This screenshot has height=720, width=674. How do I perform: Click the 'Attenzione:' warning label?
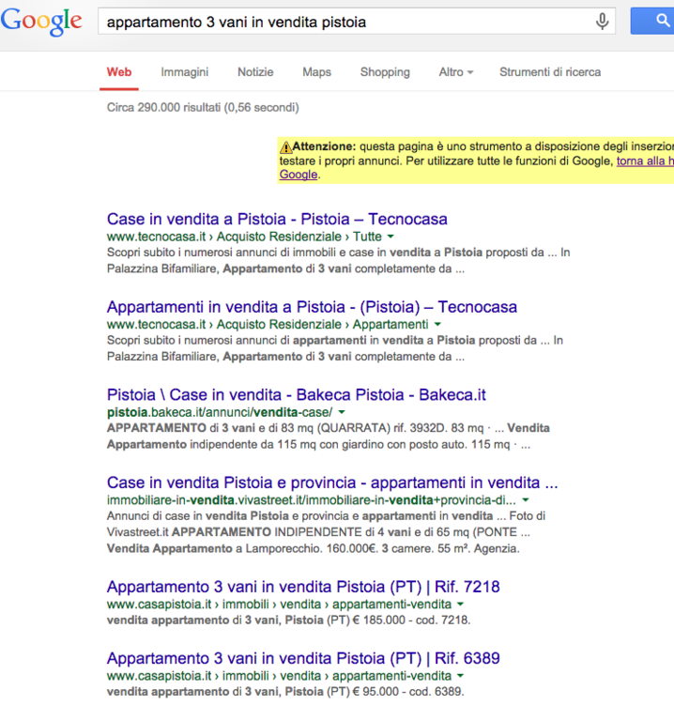click(x=324, y=146)
